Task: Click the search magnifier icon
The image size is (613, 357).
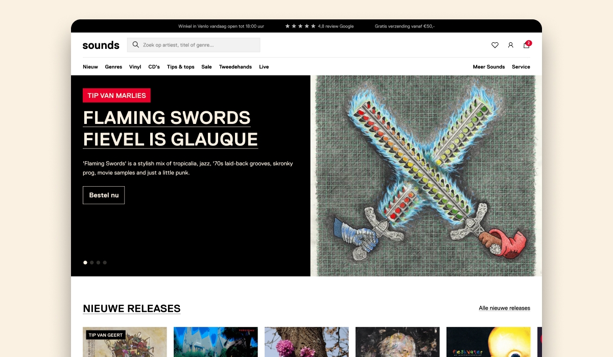Action: pyautogui.click(x=135, y=45)
